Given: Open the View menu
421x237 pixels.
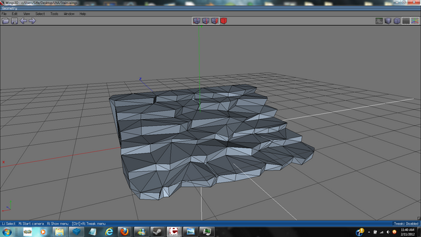Looking at the screenshot, I should tap(26, 14).
